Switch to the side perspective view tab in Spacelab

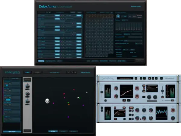pos(73,131)
